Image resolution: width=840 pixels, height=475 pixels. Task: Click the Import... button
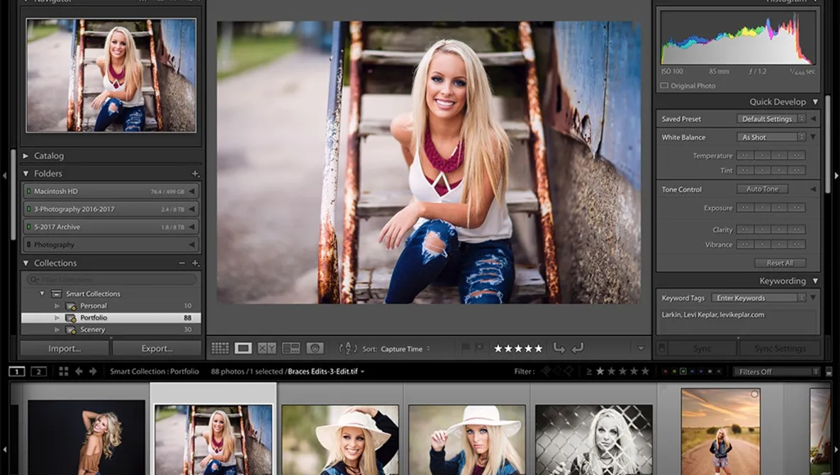(64, 348)
